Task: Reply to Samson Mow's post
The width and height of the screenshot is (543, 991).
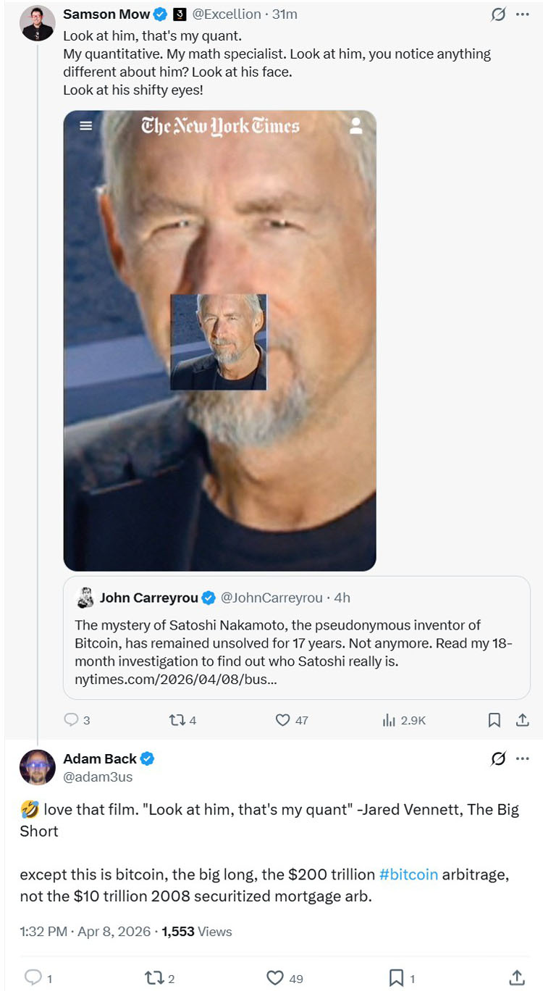Action: [x=72, y=720]
